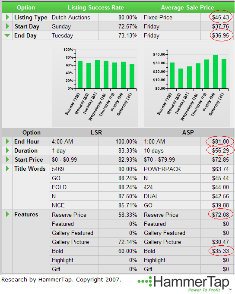
Task: Click the circled $81.00 End Hour price
Action: click(220, 141)
